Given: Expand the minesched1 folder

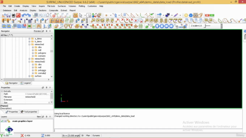Looking at the screenshot, I should pyautogui.click(x=29, y=59).
